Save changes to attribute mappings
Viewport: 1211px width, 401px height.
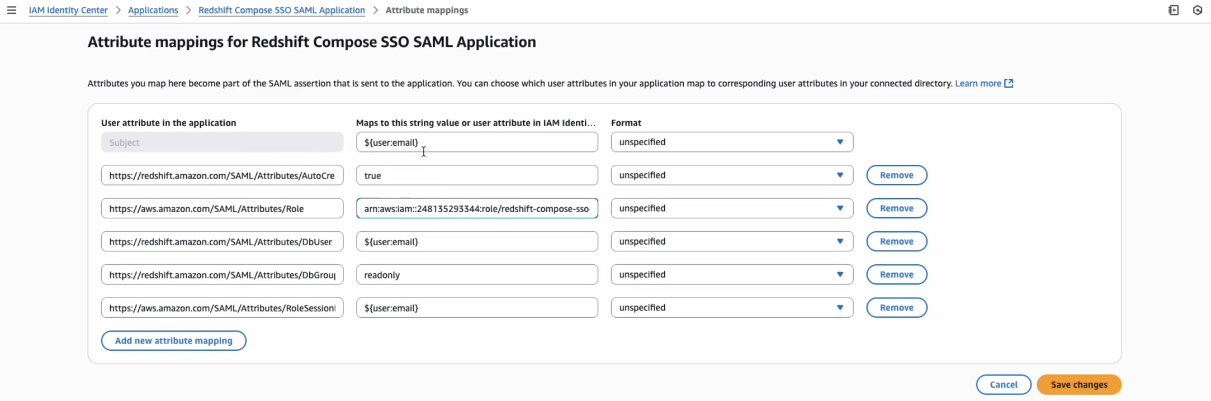coord(1078,385)
